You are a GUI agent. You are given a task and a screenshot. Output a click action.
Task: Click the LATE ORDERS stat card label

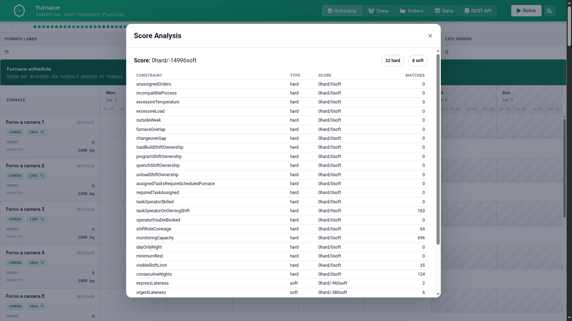(458, 39)
